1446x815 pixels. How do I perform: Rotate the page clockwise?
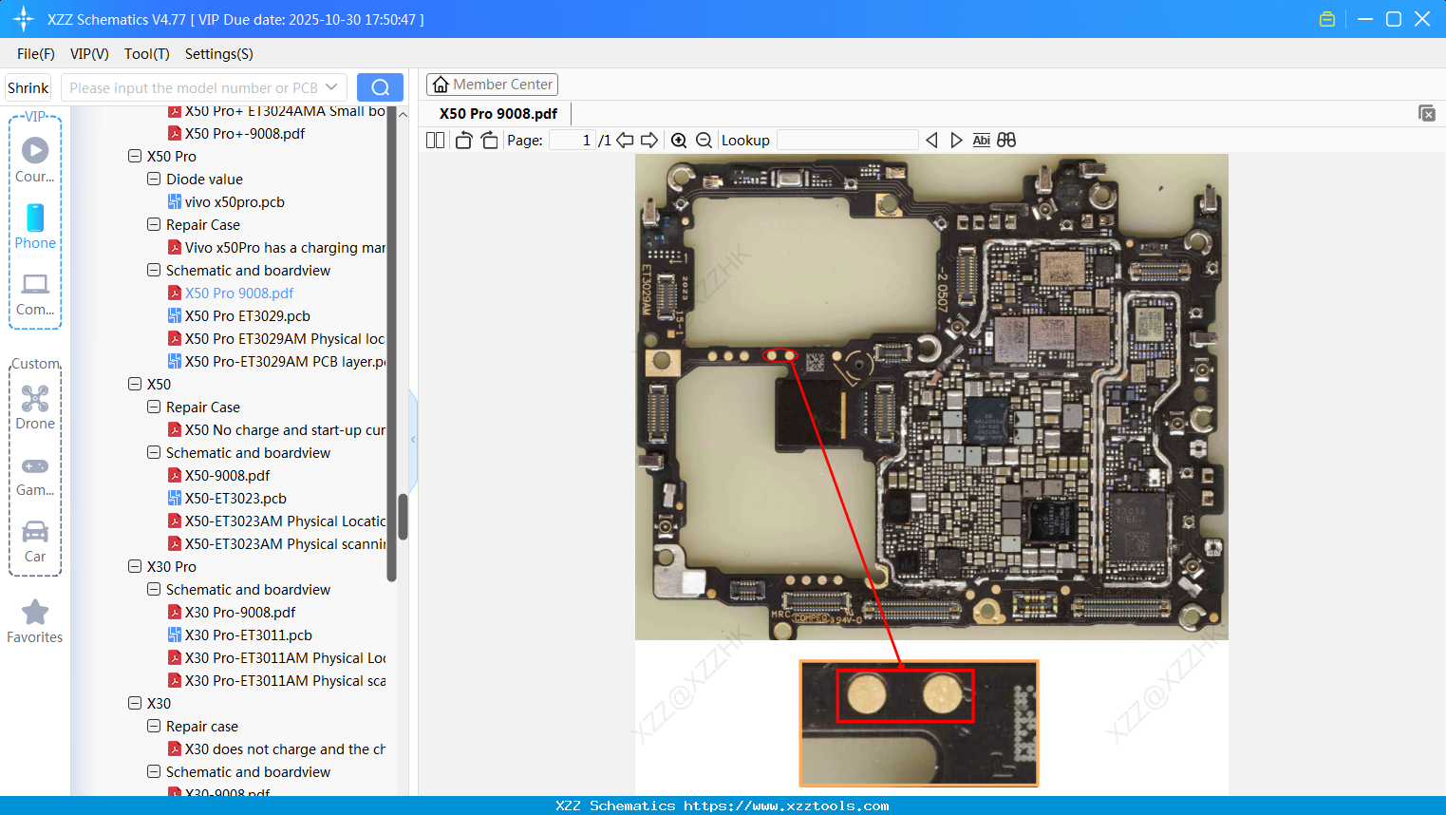489,140
